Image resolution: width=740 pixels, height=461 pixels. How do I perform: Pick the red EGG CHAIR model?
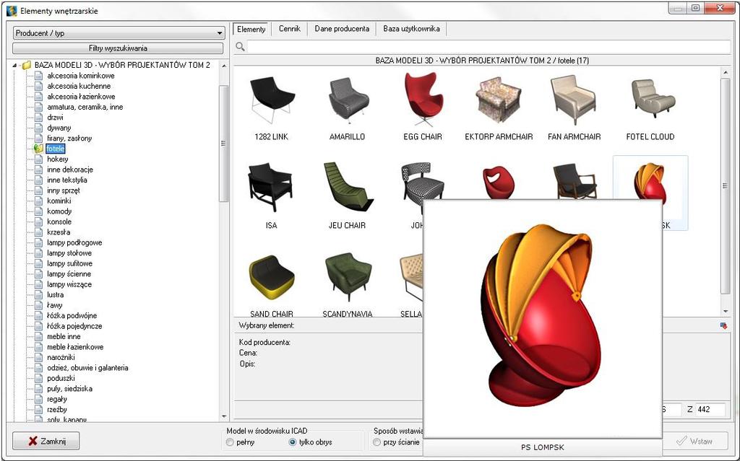click(x=423, y=100)
